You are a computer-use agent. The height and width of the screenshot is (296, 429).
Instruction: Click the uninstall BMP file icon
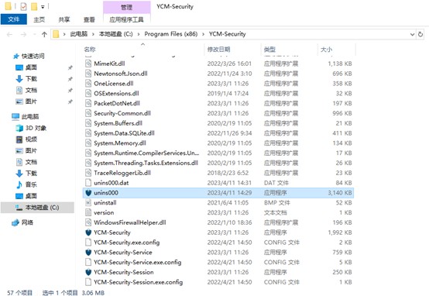click(x=88, y=202)
